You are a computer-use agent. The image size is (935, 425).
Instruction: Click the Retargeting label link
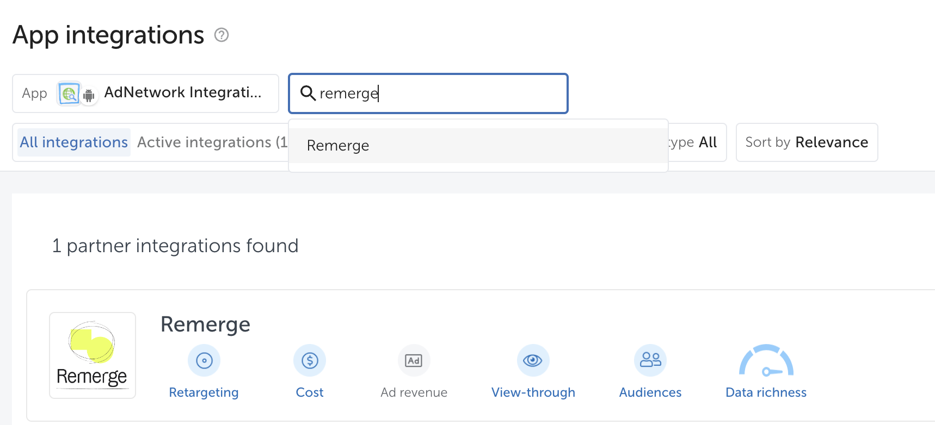tap(204, 392)
